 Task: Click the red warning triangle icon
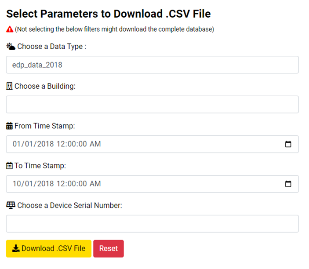(10, 29)
